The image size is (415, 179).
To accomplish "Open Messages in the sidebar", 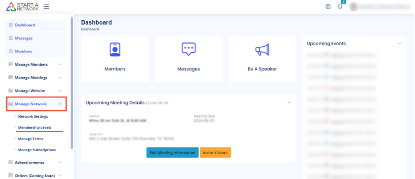I will (24, 38).
